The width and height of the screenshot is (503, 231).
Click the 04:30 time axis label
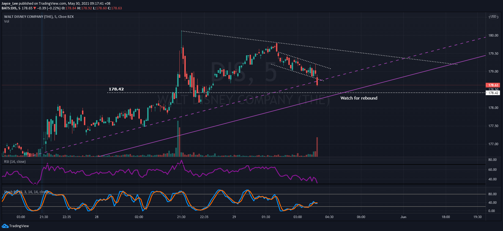coord(329,217)
